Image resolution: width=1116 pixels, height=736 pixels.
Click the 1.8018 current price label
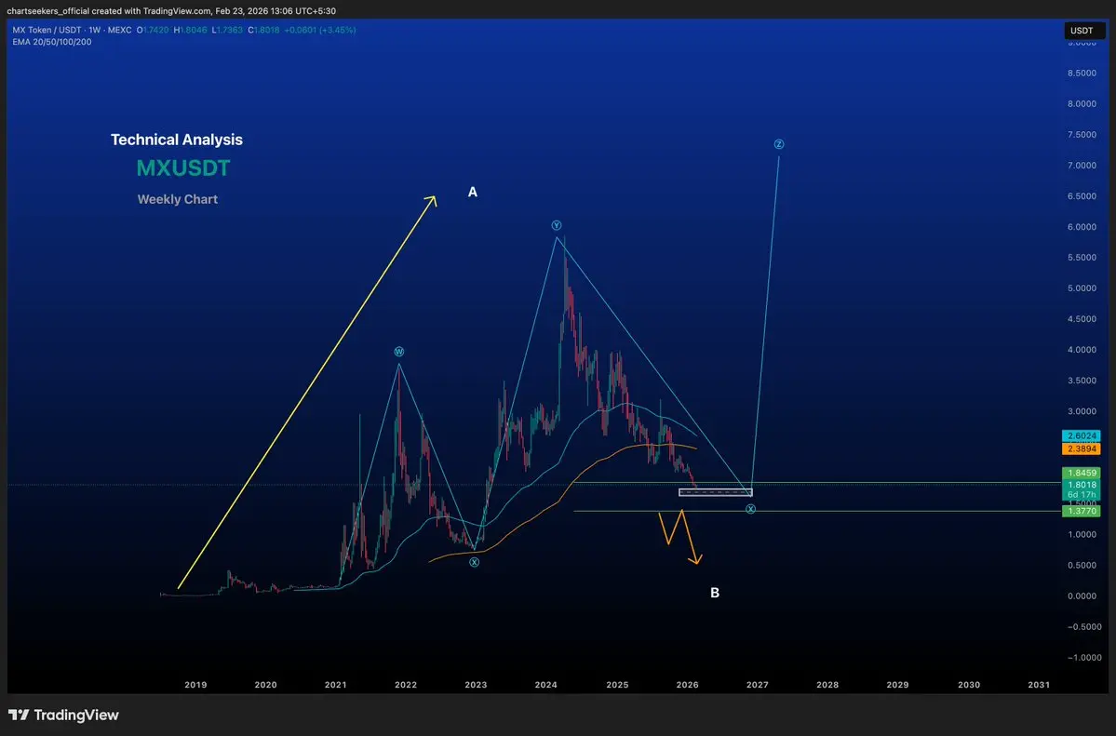tap(1082, 485)
